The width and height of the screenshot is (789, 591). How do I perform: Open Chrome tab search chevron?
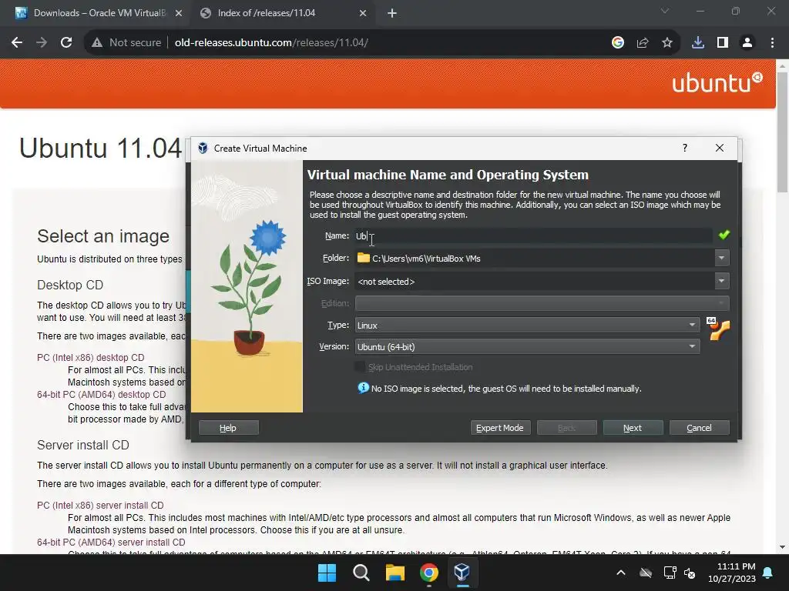pyautogui.click(x=665, y=11)
